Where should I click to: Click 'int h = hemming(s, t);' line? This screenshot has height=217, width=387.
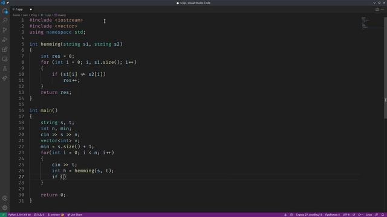pos(83,171)
